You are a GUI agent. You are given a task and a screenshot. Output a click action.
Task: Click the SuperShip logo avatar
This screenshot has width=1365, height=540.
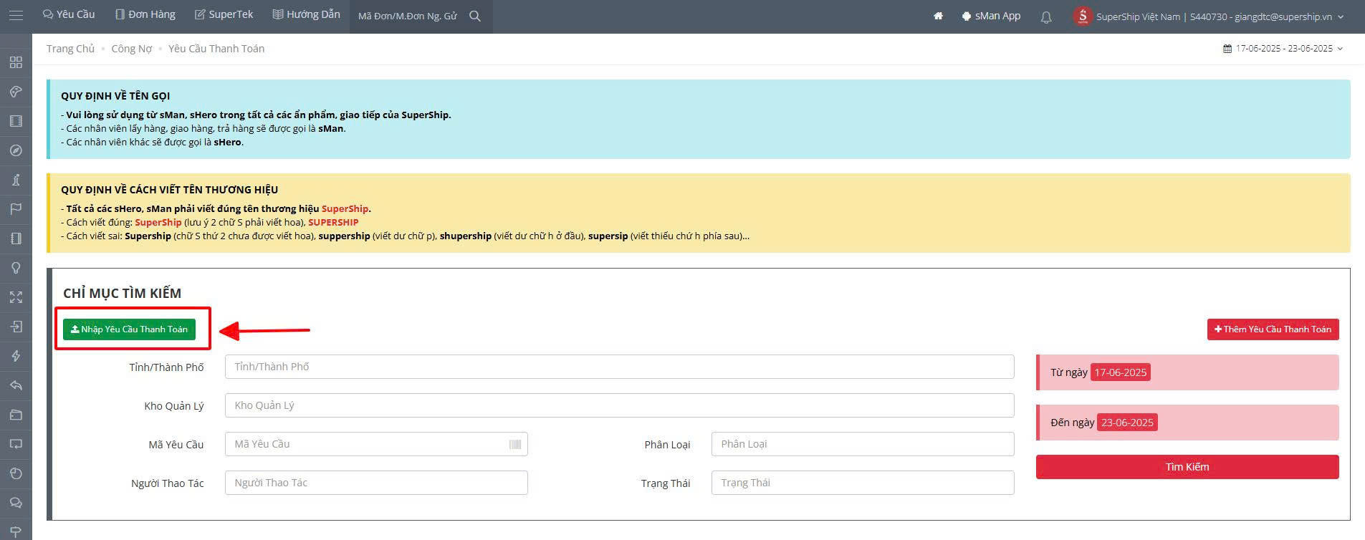coord(1082,16)
